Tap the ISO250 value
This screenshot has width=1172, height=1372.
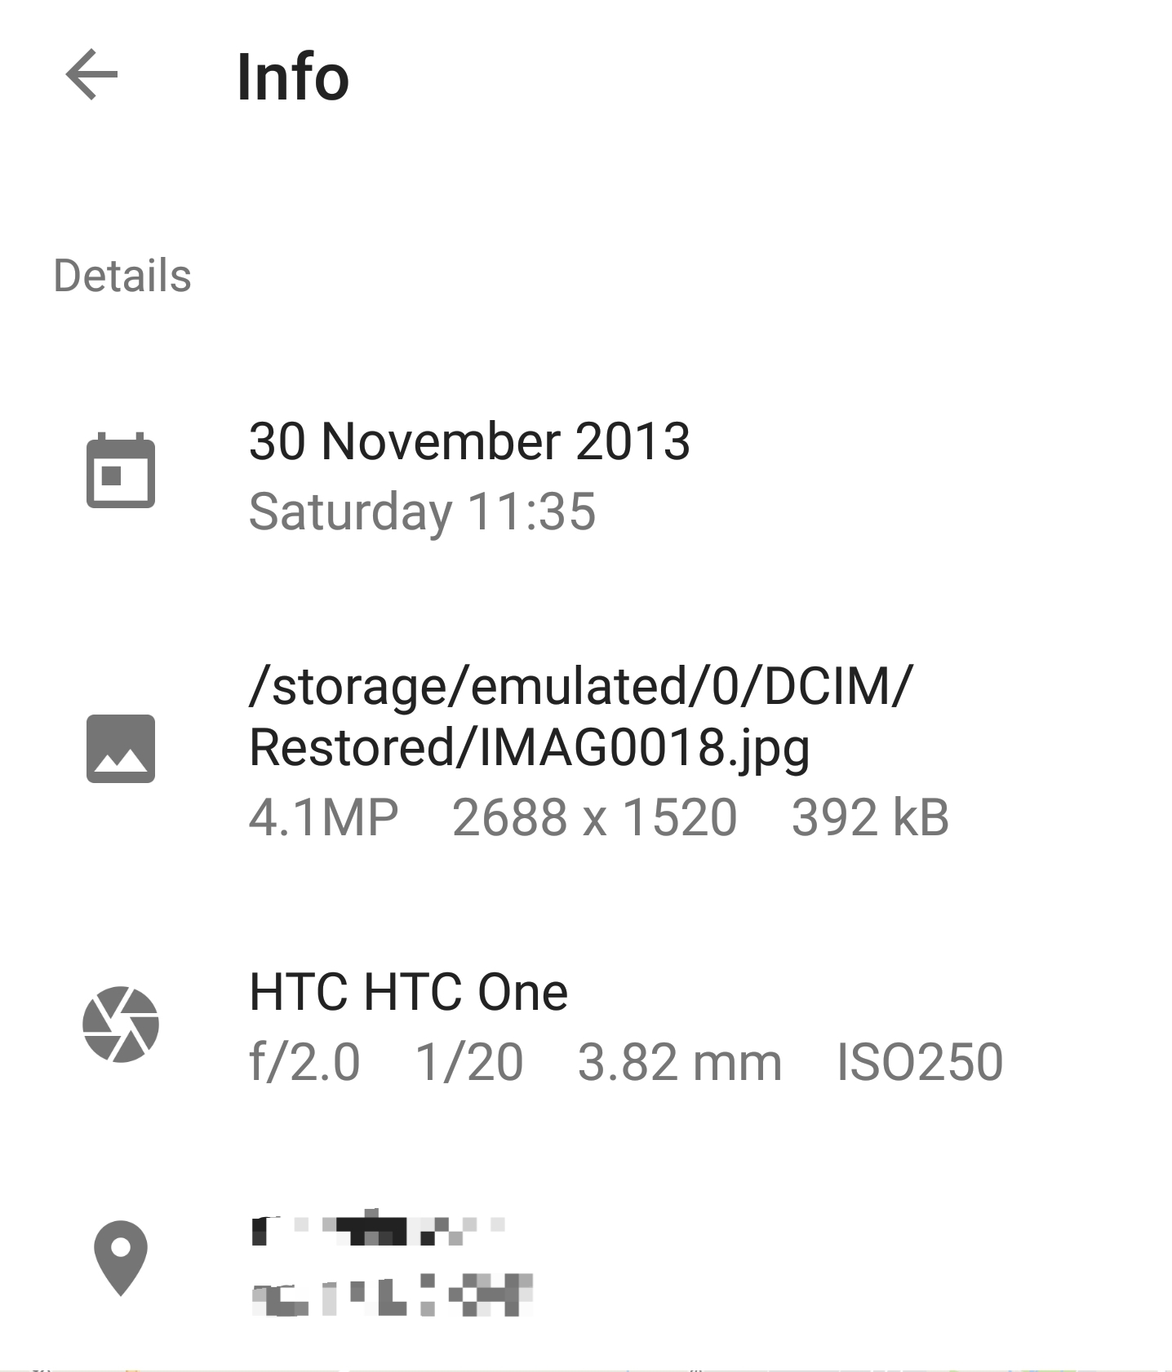click(920, 1062)
